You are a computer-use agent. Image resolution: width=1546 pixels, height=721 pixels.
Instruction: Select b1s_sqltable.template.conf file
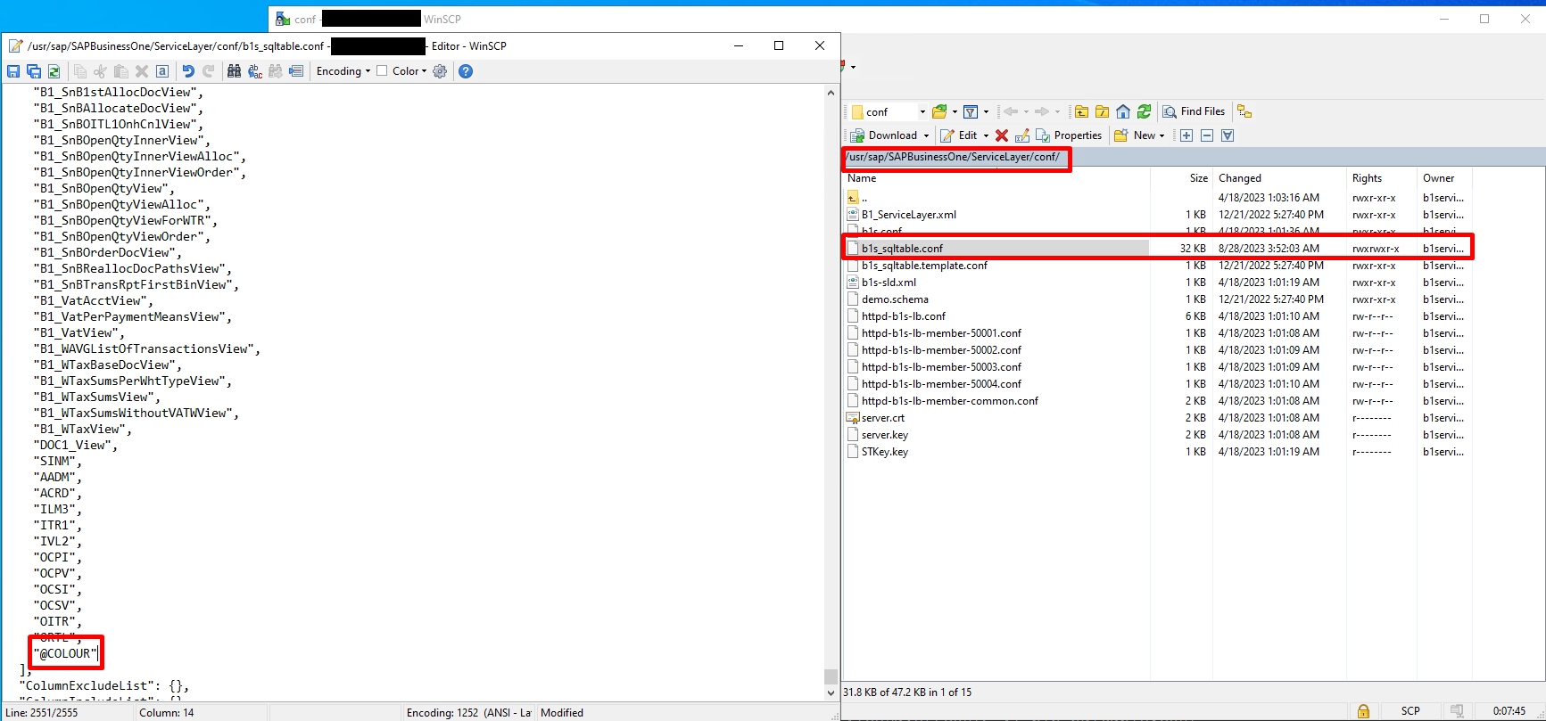(x=924, y=266)
